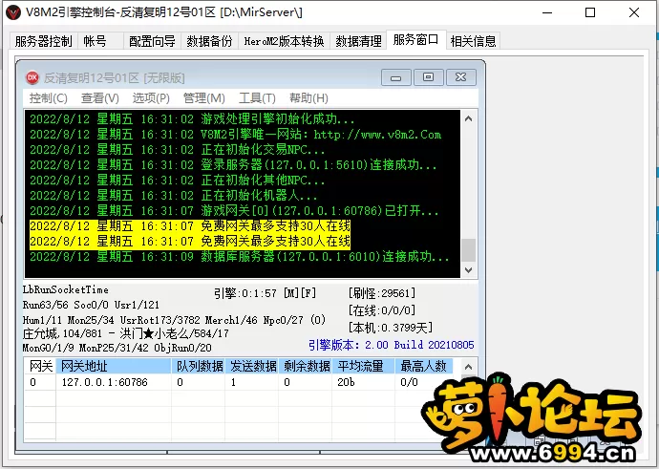
Task: Minimize the 反清复明12号01区 inner window
Action: pyautogui.click(x=396, y=77)
